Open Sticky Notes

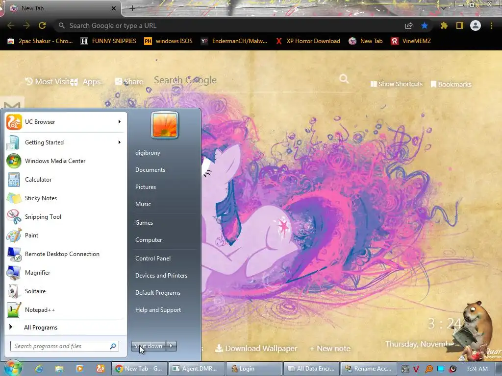coord(66,198)
